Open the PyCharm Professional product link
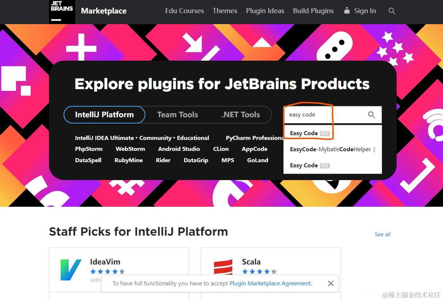 (x=254, y=138)
